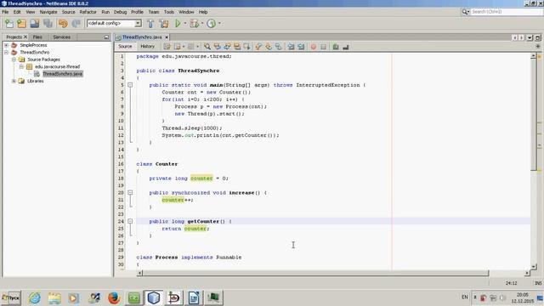This screenshot has height=306, width=544.
Task: Show opened documents list arrow
Action: tap(530, 37)
